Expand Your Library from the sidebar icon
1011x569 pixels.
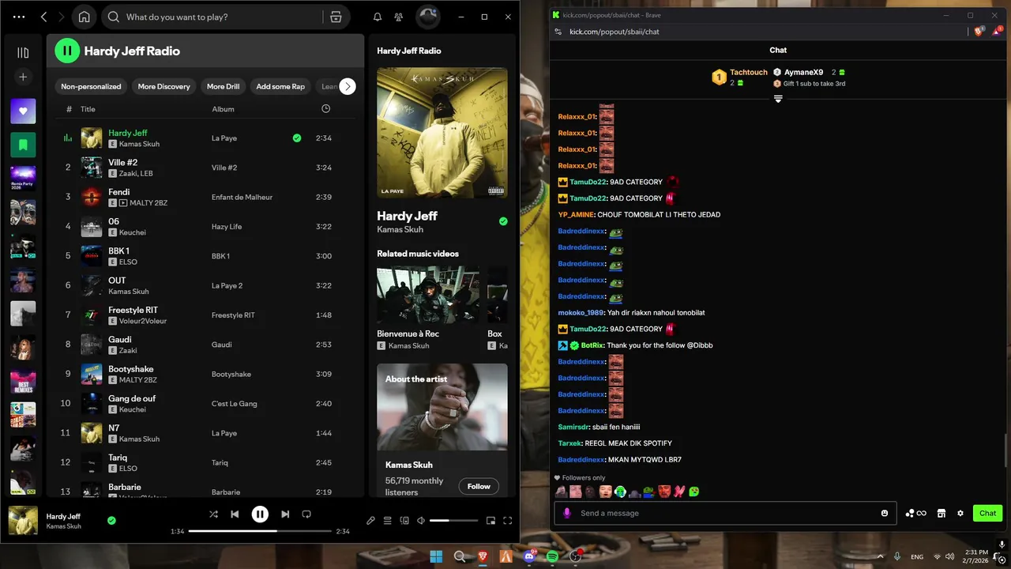point(23,52)
